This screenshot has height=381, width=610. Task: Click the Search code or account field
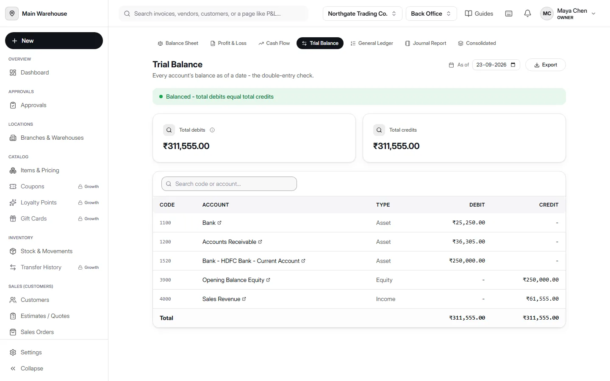point(229,184)
